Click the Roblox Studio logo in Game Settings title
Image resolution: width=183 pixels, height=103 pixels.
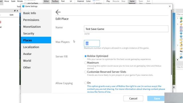23,6
